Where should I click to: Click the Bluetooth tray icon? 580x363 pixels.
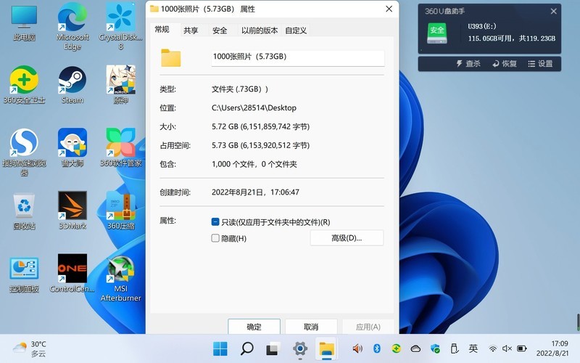pos(377,348)
